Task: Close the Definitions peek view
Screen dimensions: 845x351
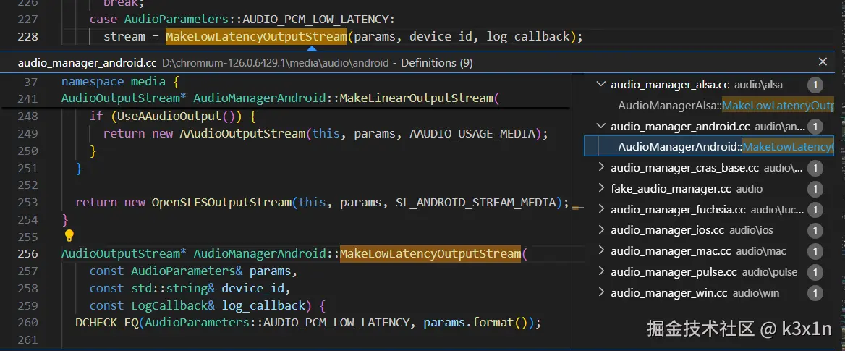Action: coord(823,62)
